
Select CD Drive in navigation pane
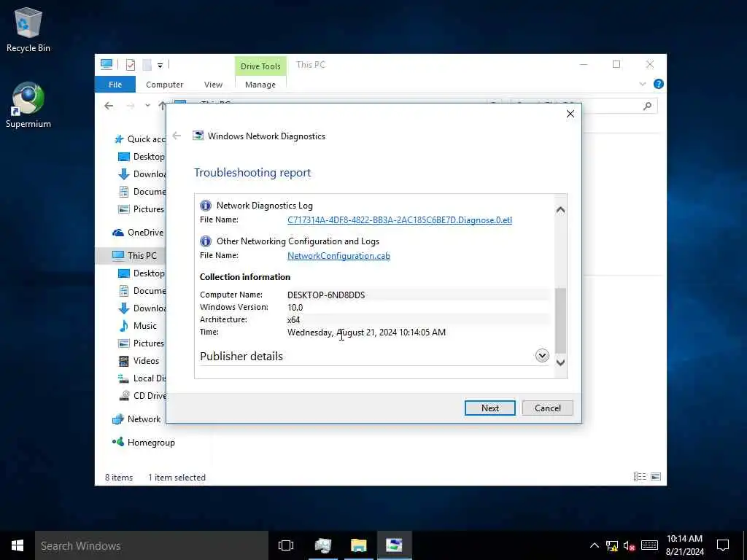[x=142, y=396]
